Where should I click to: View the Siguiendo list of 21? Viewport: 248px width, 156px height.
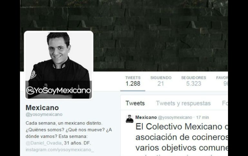[161, 81]
